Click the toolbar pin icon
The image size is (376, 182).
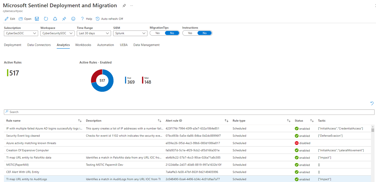(64, 19)
